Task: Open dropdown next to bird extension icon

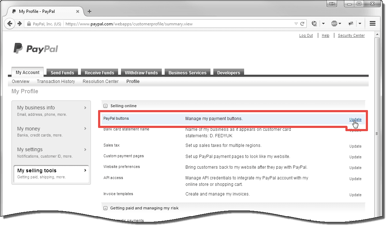Action: 360,24
